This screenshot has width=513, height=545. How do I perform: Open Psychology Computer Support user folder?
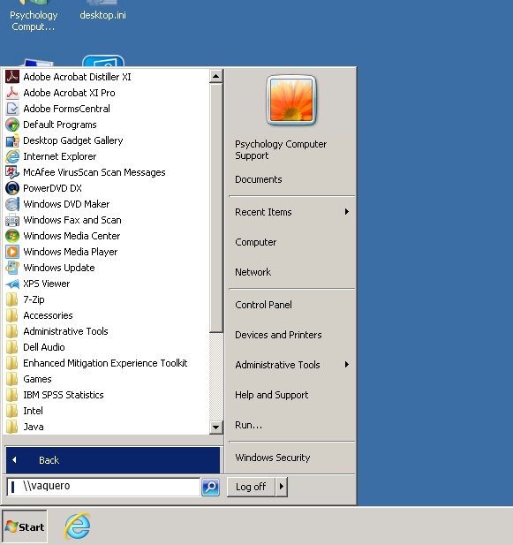click(x=281, y=150)
